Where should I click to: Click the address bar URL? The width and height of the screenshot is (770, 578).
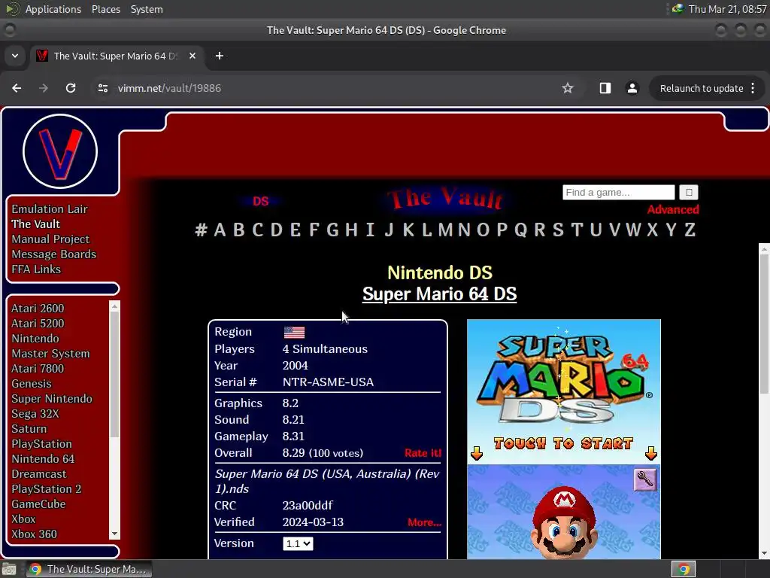point(169,88)
